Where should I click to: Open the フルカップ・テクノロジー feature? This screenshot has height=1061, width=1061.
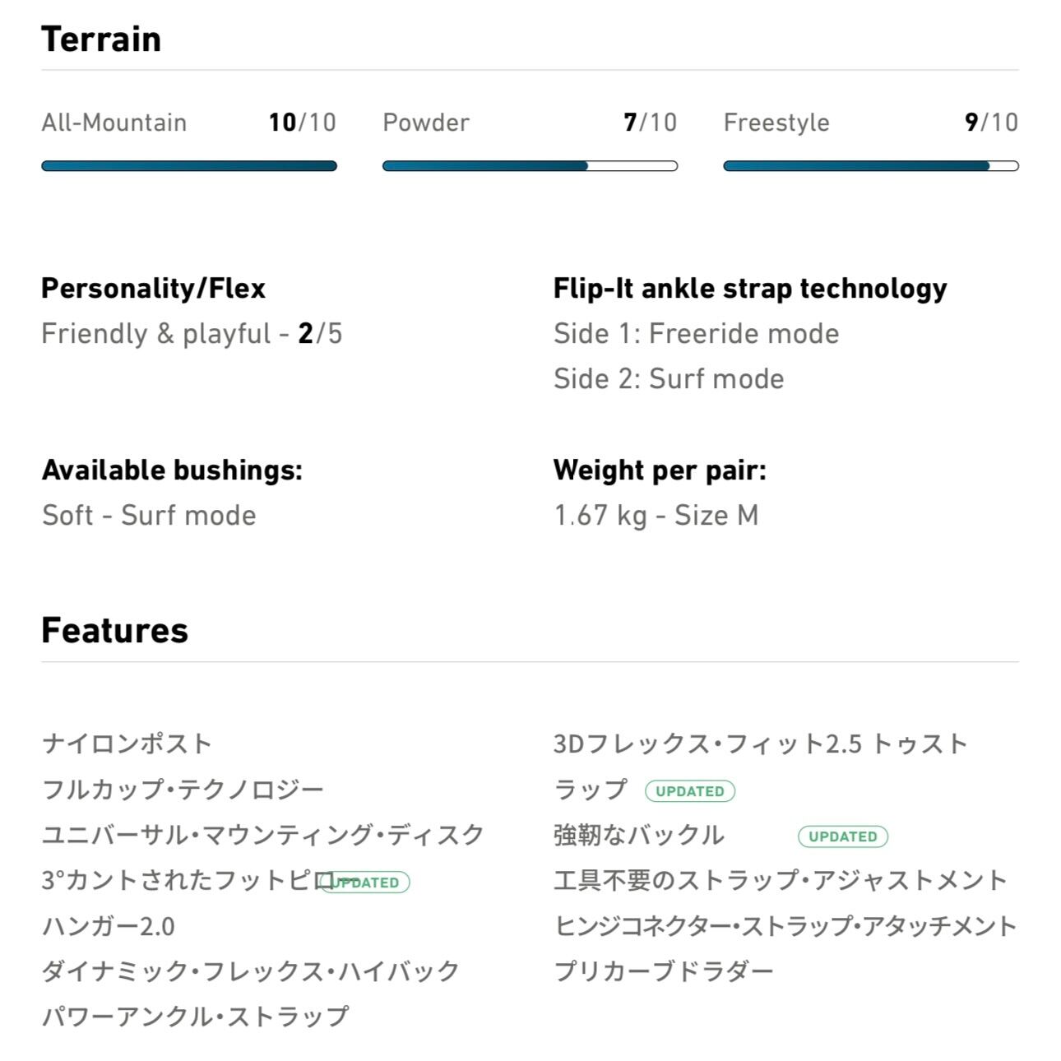183,790
